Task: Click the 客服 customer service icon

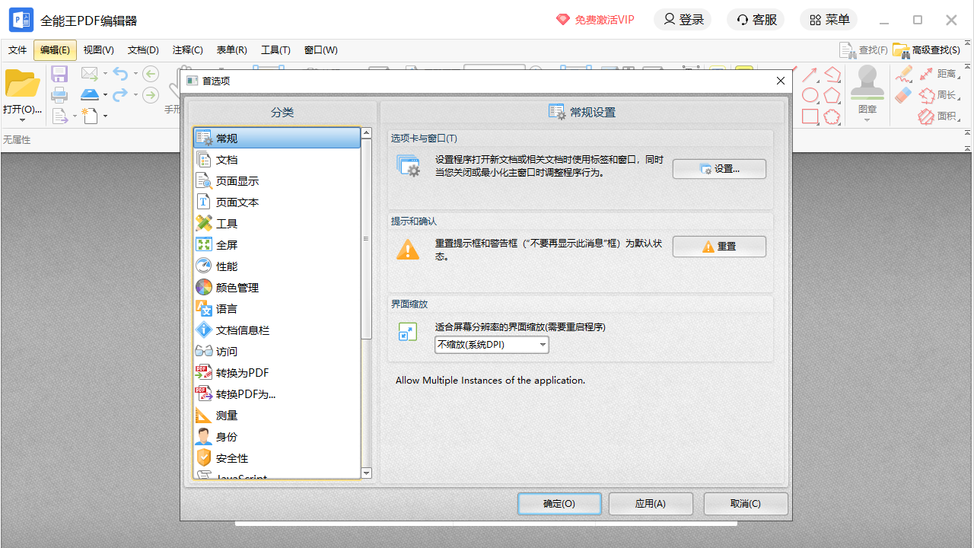Action: coord(755,19)
